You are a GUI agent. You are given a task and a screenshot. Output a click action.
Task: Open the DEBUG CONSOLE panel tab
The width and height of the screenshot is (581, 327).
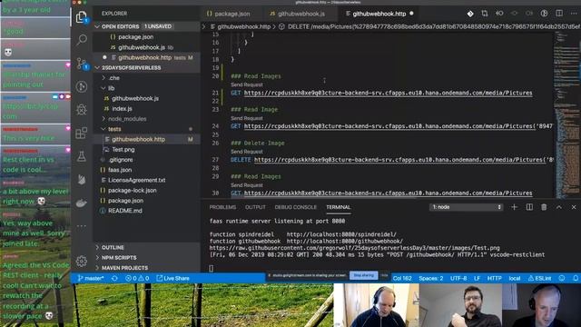coord(295,207)
